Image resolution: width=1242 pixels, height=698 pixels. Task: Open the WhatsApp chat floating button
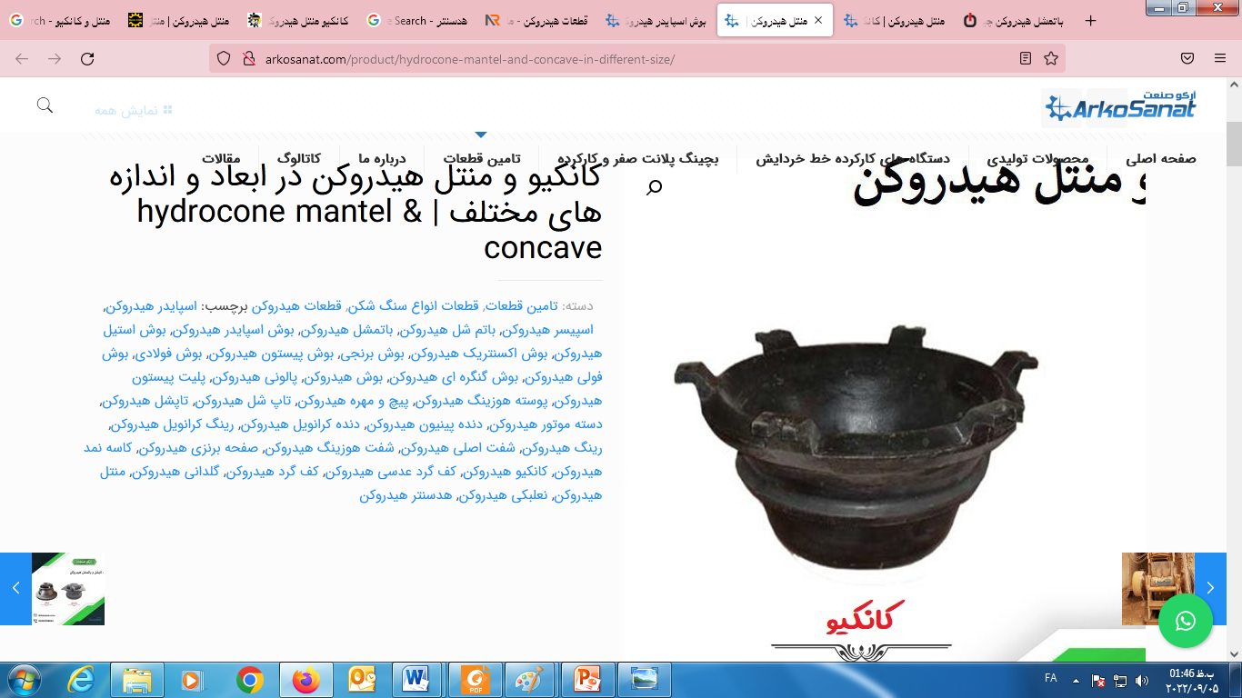(1186, 621)
